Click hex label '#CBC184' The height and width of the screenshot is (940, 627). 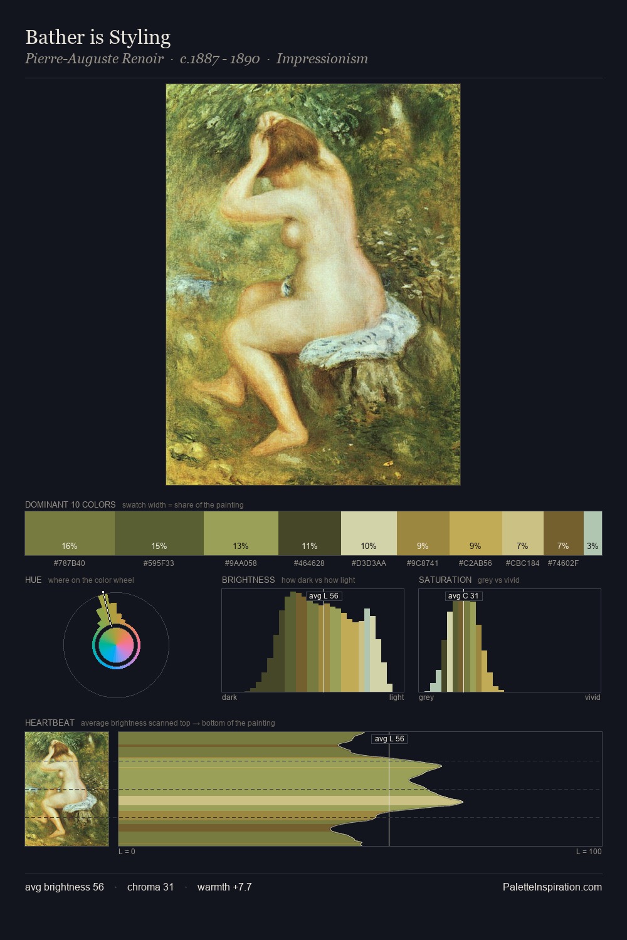[522, 563]
